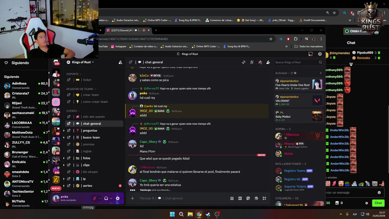Open threads icon in channel header

pyautogui.click(x=243, y=62)
